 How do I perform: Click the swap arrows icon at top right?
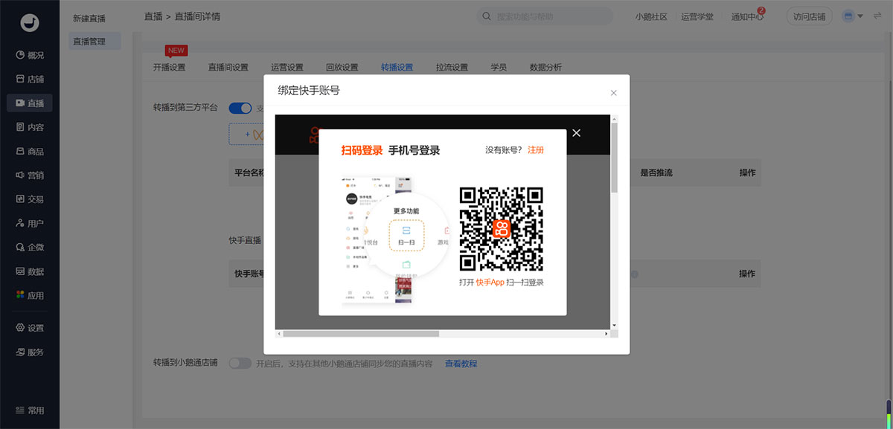pyautogui.click(x=877, y=16)
